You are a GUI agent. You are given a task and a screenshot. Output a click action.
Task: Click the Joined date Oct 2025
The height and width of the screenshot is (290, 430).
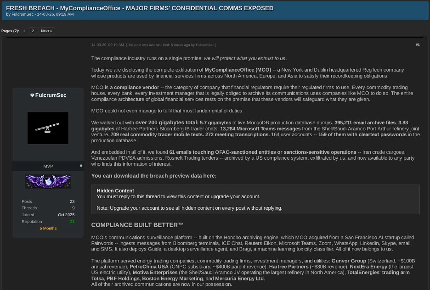tap(66, 215)
